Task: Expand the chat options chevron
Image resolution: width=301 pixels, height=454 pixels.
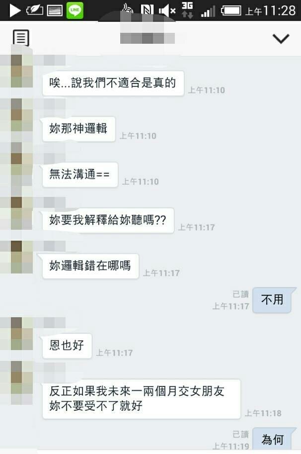Action: coord(281,38)
